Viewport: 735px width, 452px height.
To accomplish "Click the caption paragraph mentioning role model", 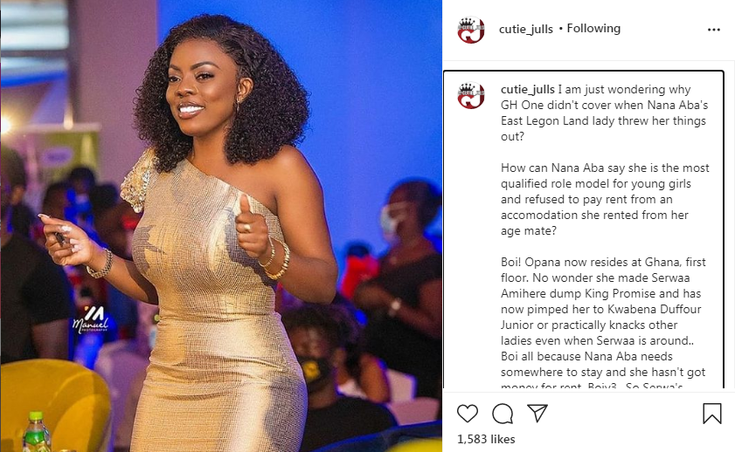I will coord(605,199).
